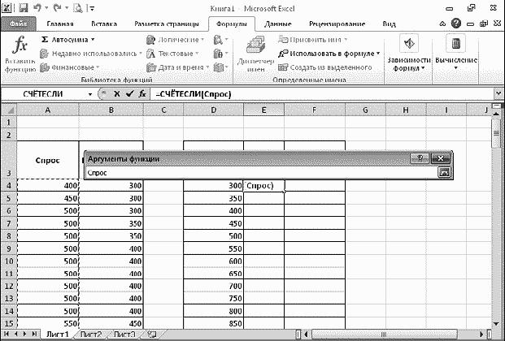Select column G header
The height and width of the screenshot is (341, 505).
(365, 110)
